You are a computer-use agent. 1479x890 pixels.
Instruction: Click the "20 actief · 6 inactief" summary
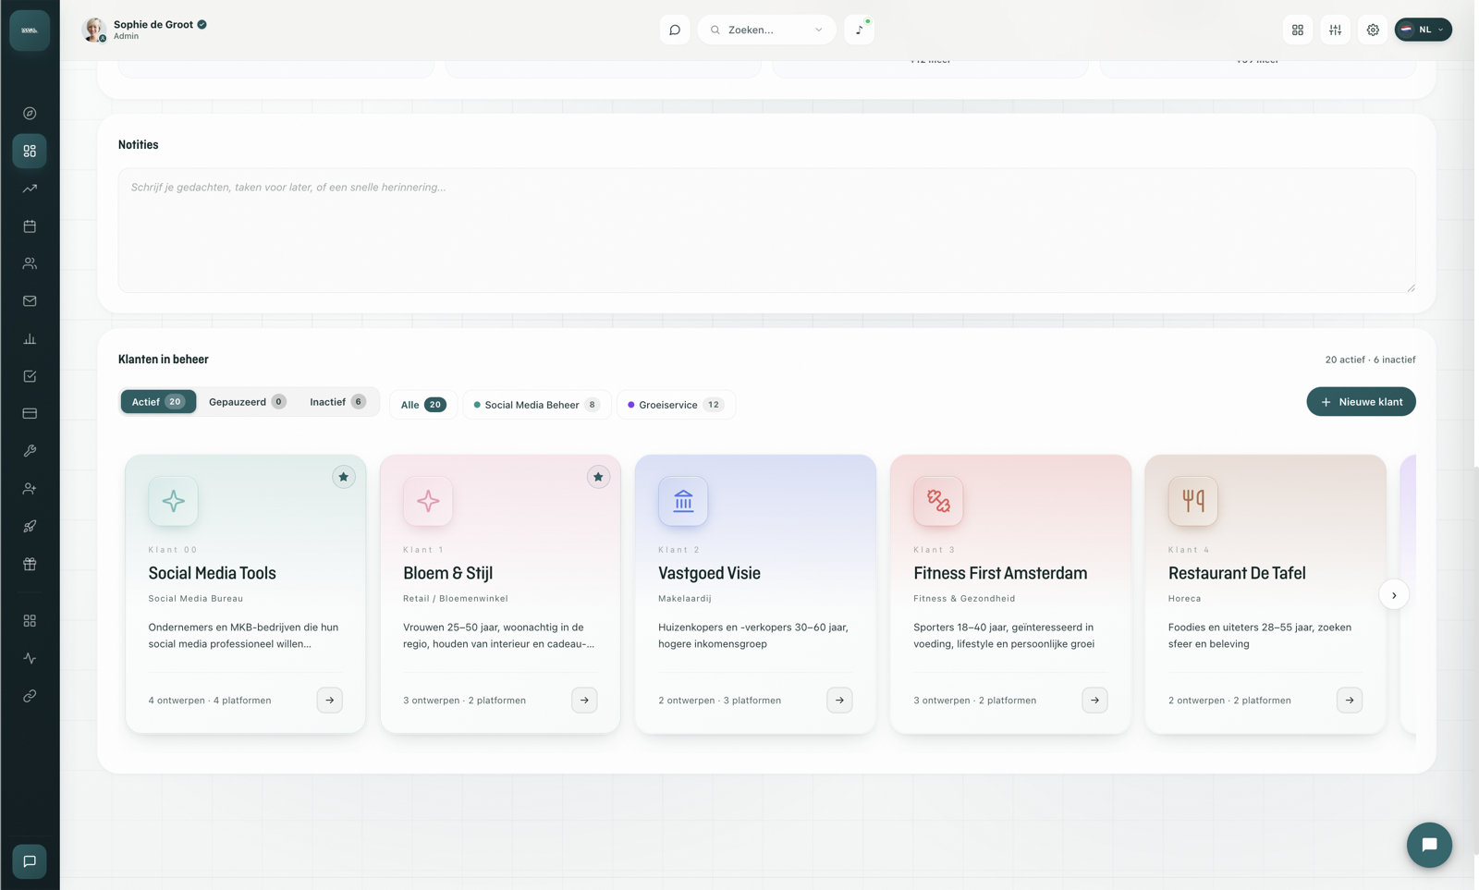point(1370,360)
